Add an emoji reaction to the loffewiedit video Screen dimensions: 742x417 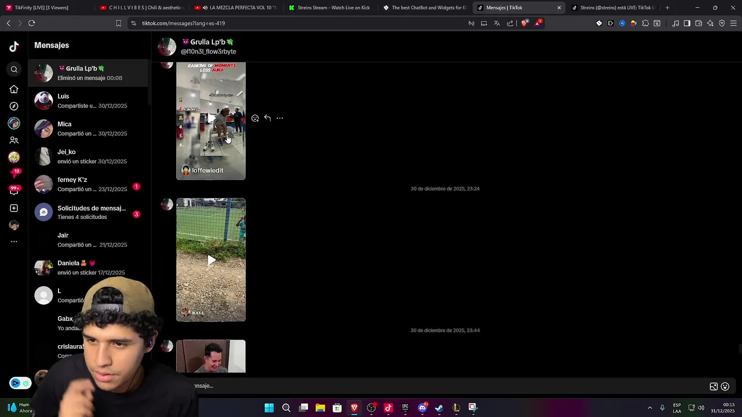point(255,118)
